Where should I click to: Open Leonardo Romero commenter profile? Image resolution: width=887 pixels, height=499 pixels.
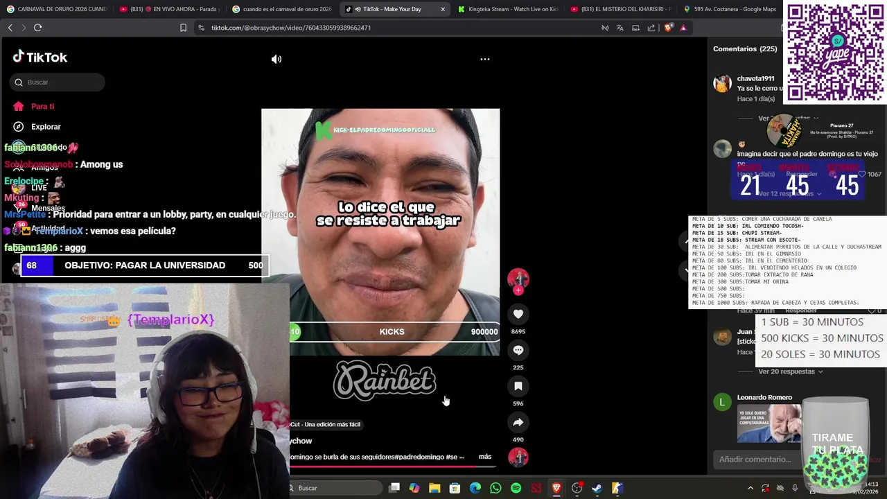(764, 397)
